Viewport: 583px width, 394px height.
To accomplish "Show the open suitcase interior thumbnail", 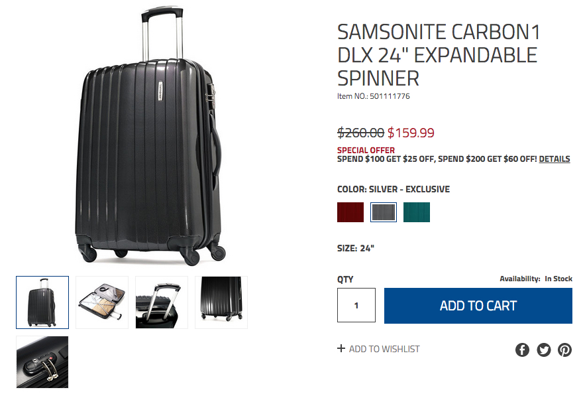I will pos(102,302).
